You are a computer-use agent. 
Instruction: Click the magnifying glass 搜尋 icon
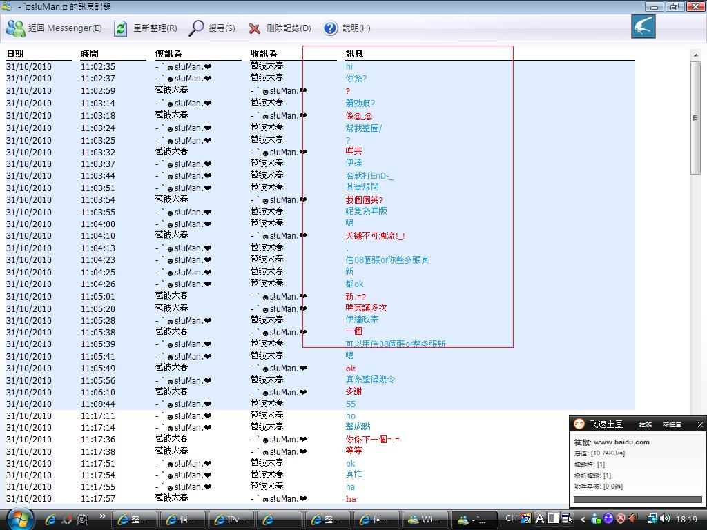point(197,28)
